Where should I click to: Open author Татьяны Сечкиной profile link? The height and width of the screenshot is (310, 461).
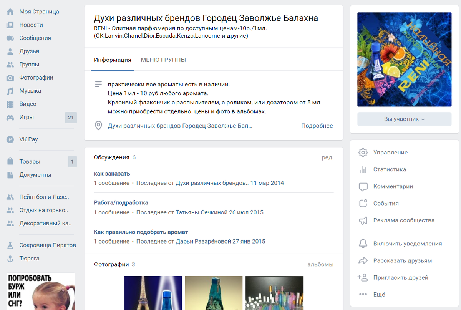202,212
